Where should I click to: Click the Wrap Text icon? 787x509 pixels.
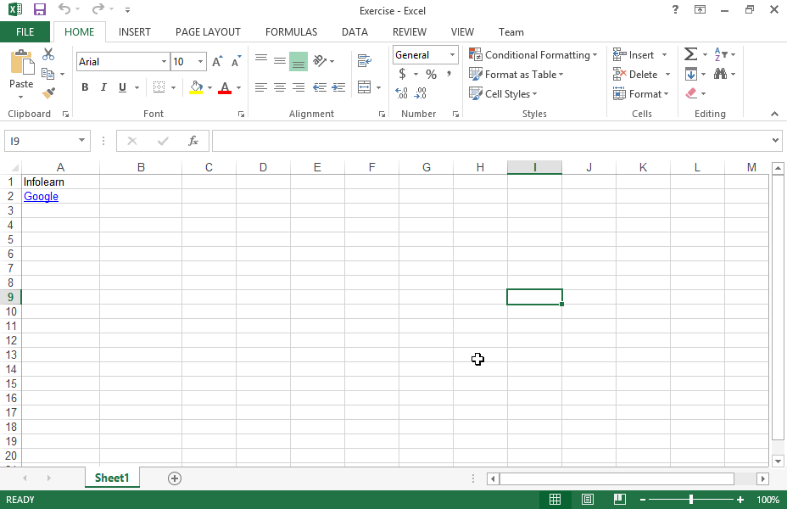(x=365, y=61)
